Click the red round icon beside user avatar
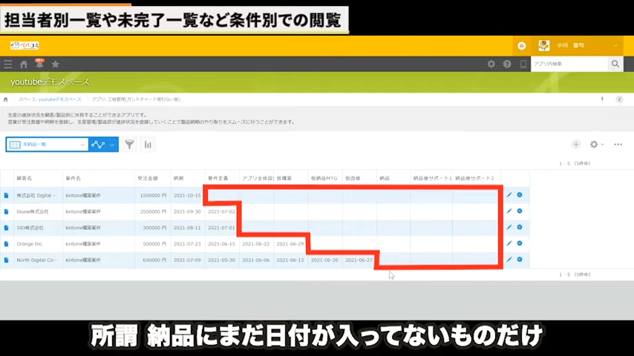The image size is (634, 356). (522, 46)
